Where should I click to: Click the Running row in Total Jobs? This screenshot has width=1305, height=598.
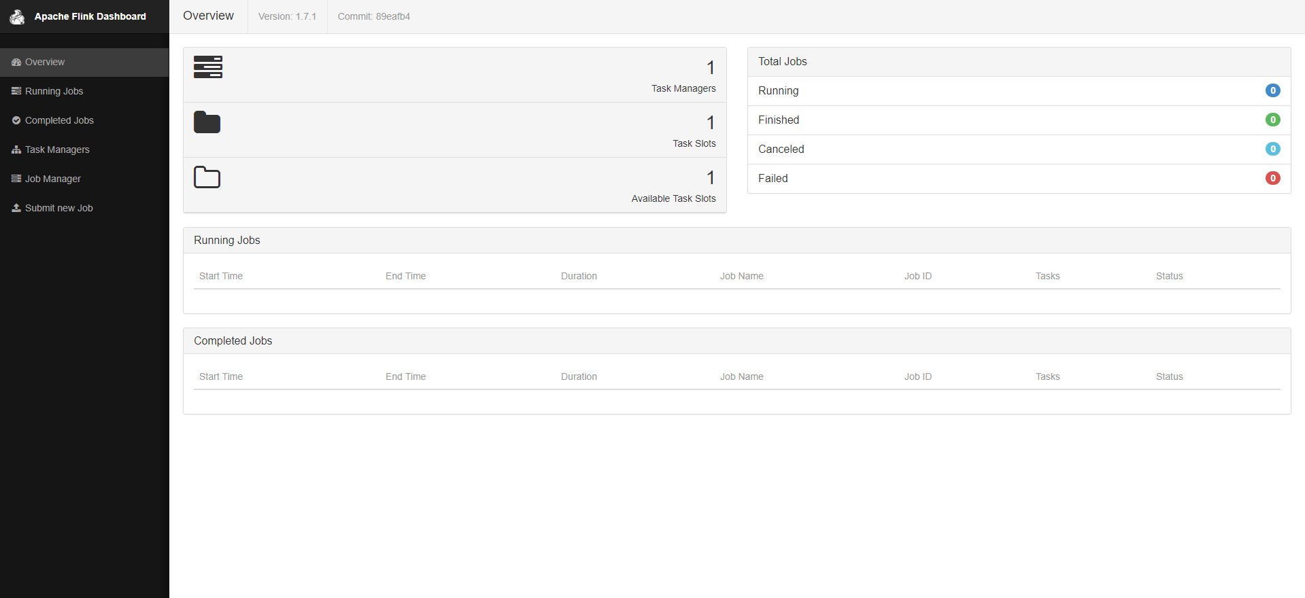(1019, 91)
